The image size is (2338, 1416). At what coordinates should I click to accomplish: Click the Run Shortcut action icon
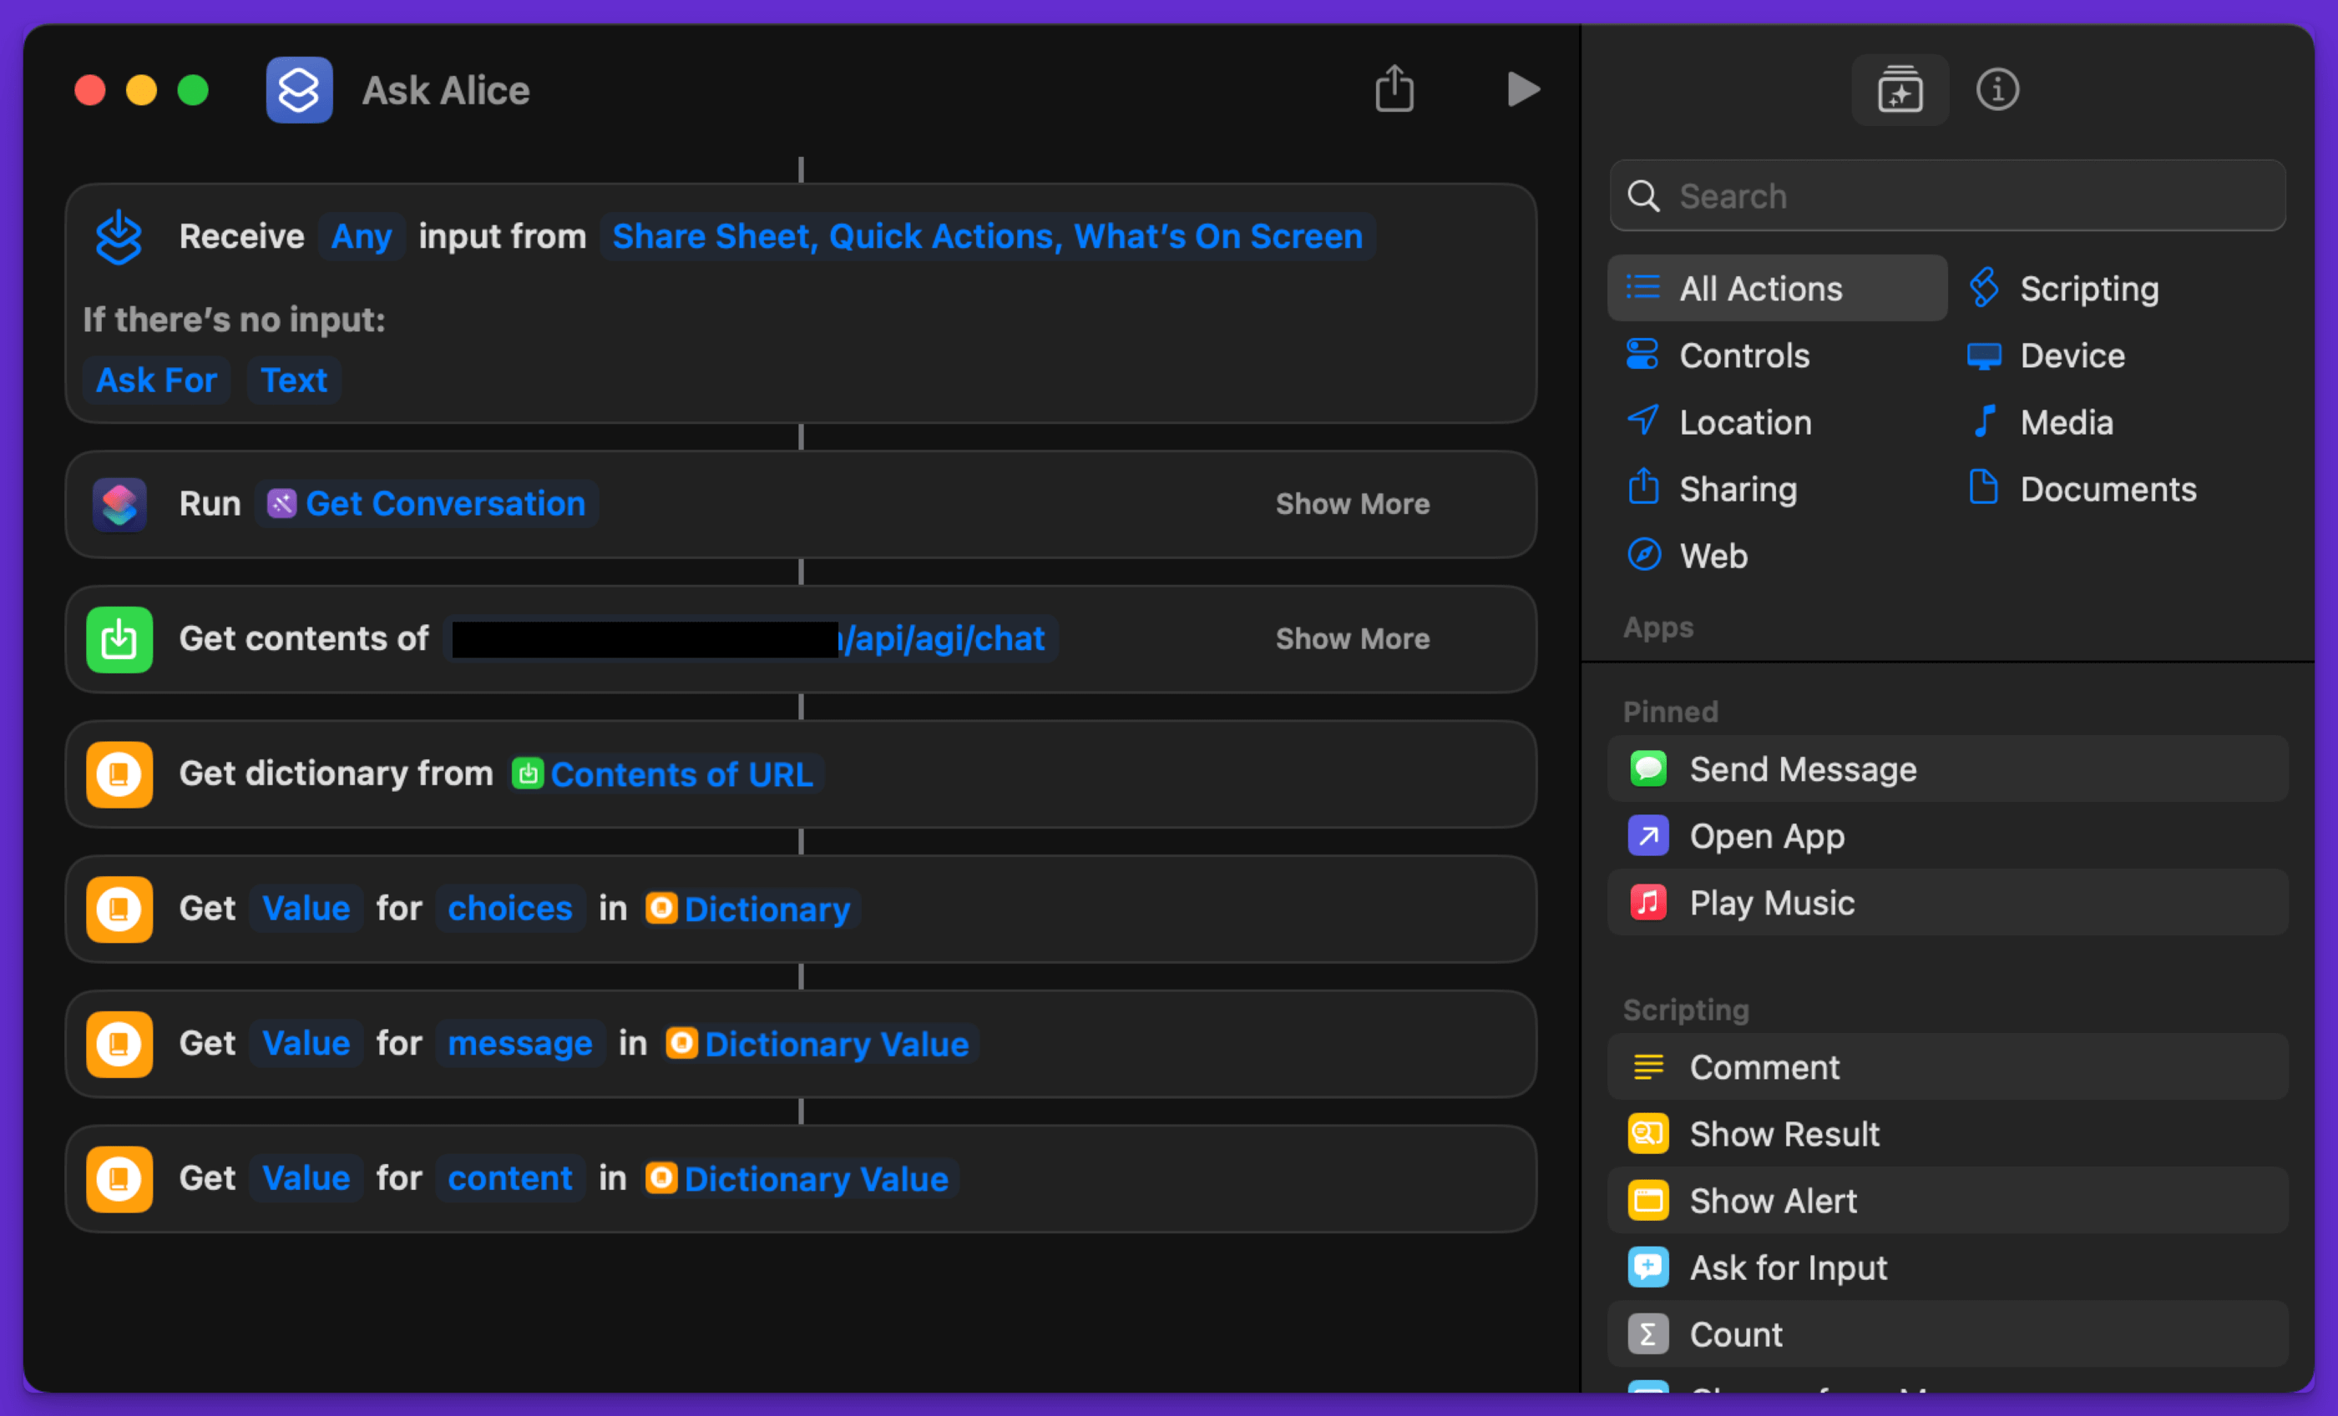click(x=119, y=505)
